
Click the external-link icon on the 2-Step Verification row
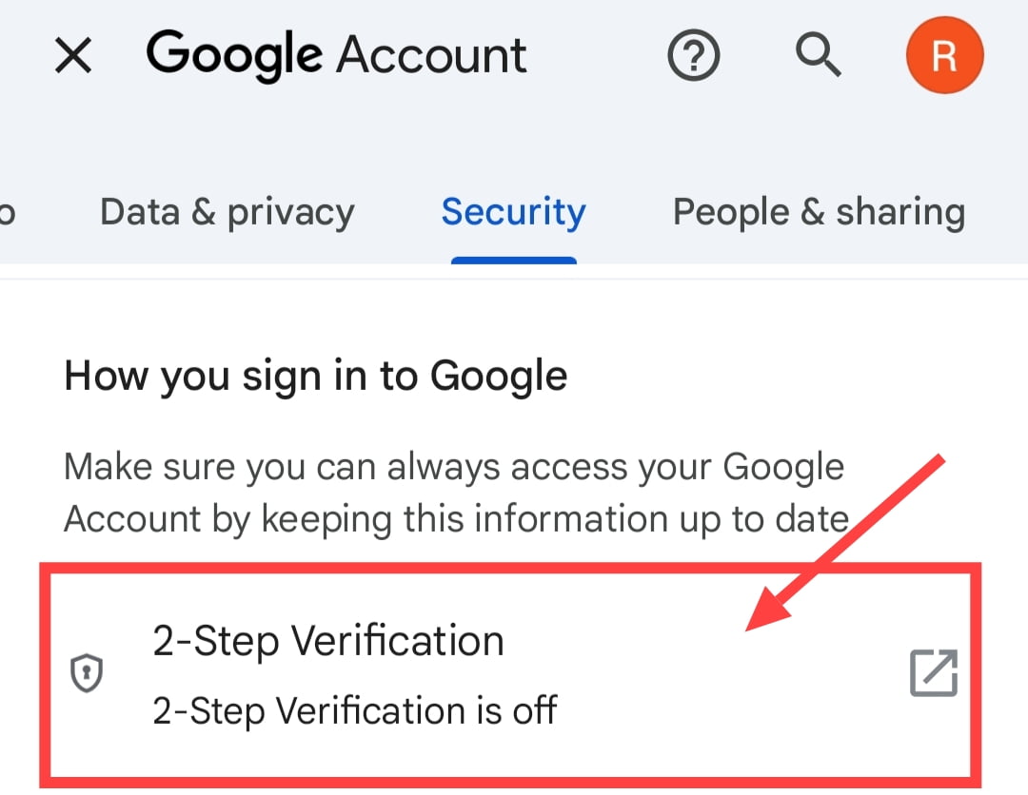pos(934,672)
